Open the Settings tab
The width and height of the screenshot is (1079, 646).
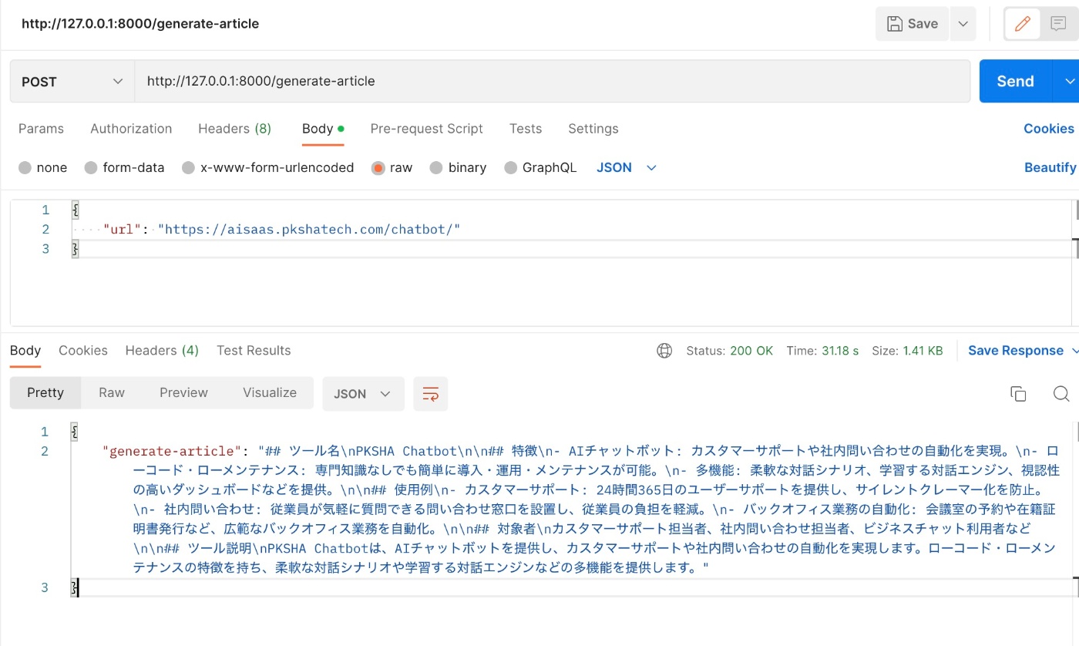(593, 129)
